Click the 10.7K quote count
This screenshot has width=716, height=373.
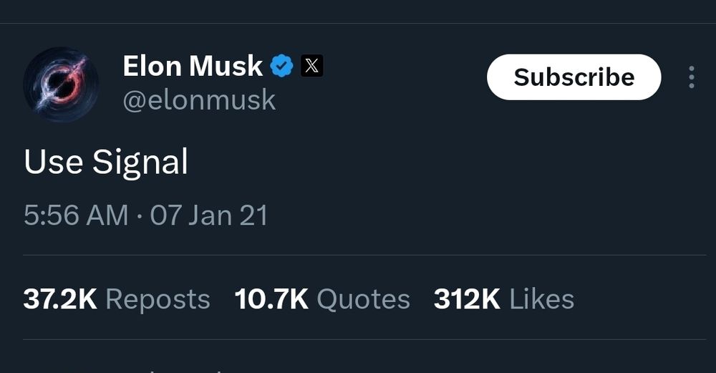tap(271, 299)
